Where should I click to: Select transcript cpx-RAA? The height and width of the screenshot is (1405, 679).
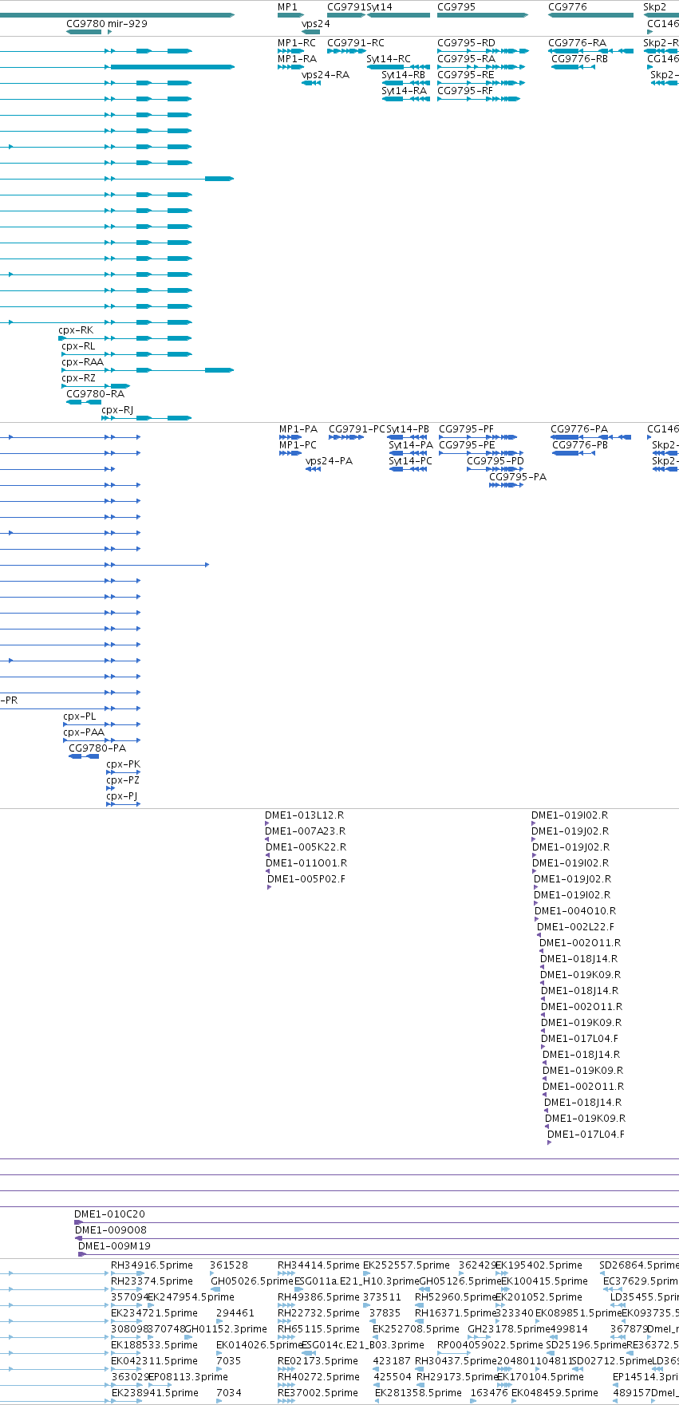[x=82, y=362]
